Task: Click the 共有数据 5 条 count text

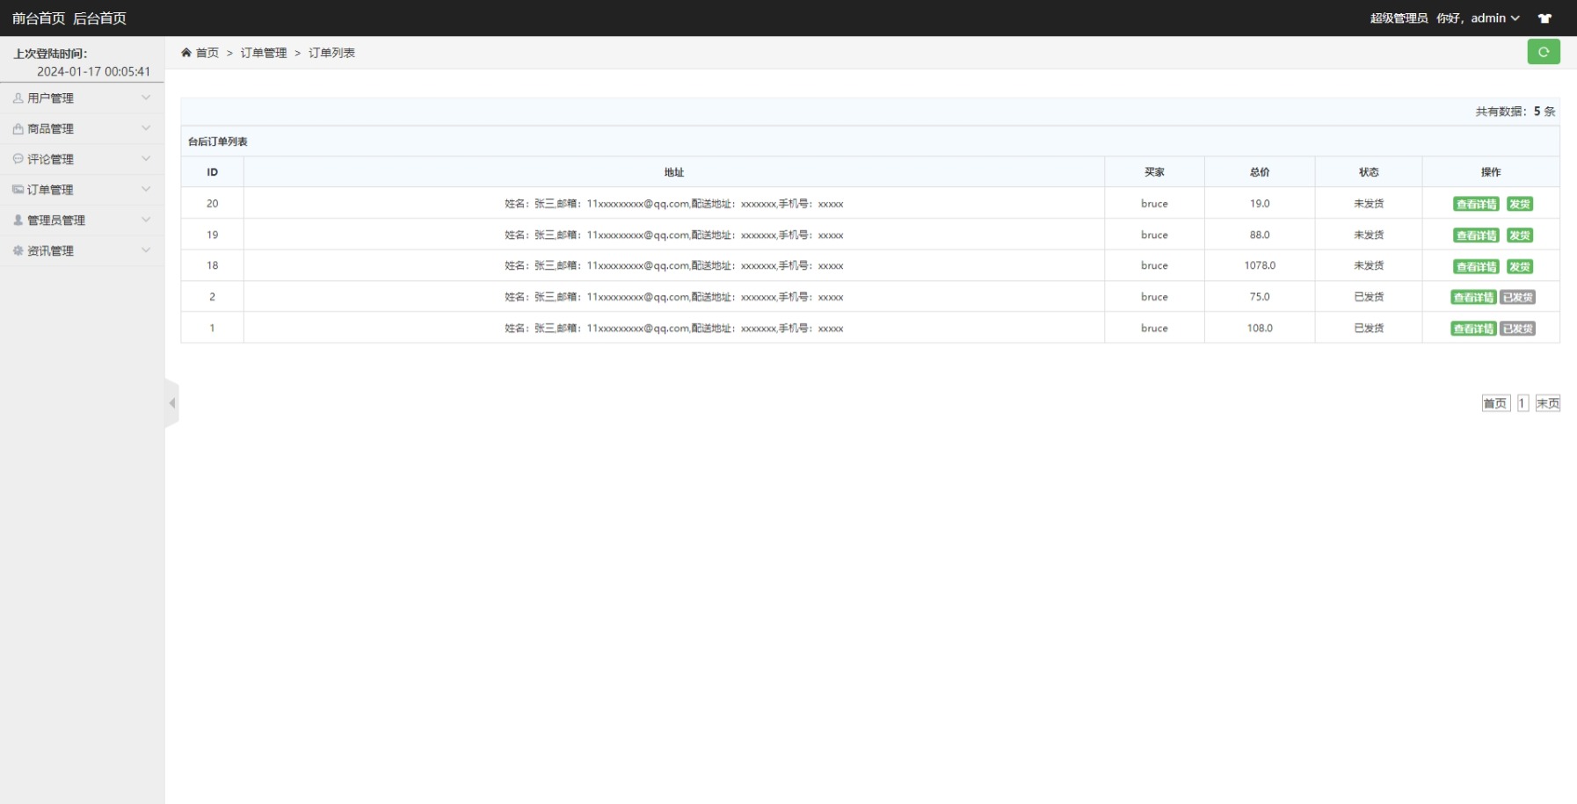Action: point(1515,112)
